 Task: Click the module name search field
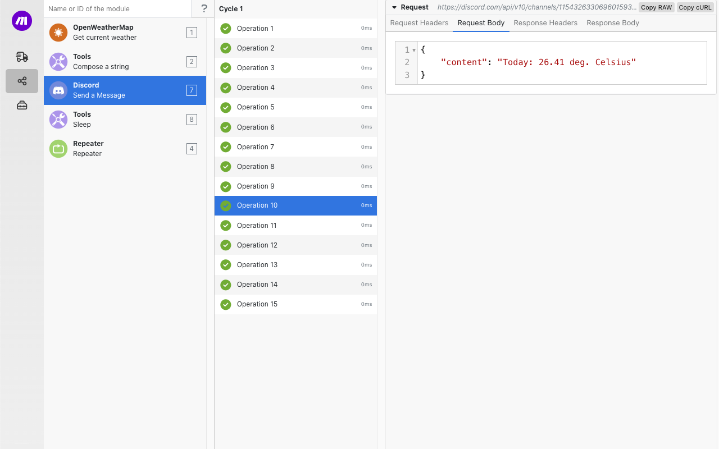(117, 8)
